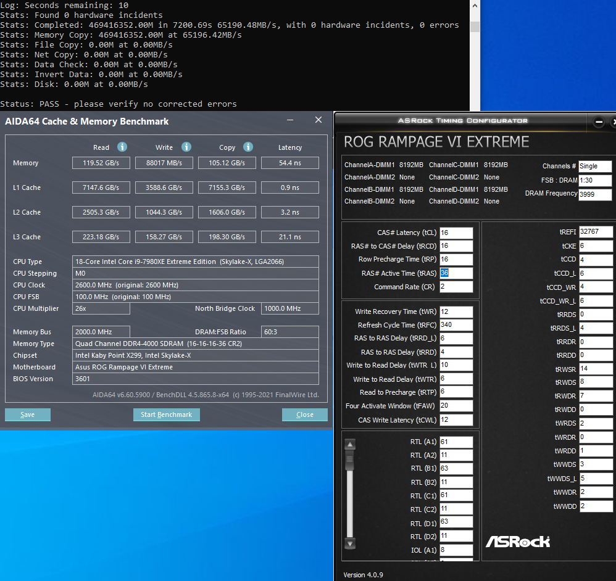Viewport: 616px width, 581px height.
Task: Click the down arrow of the RTL list scrollbar
Action: click(x=350, y=543)
